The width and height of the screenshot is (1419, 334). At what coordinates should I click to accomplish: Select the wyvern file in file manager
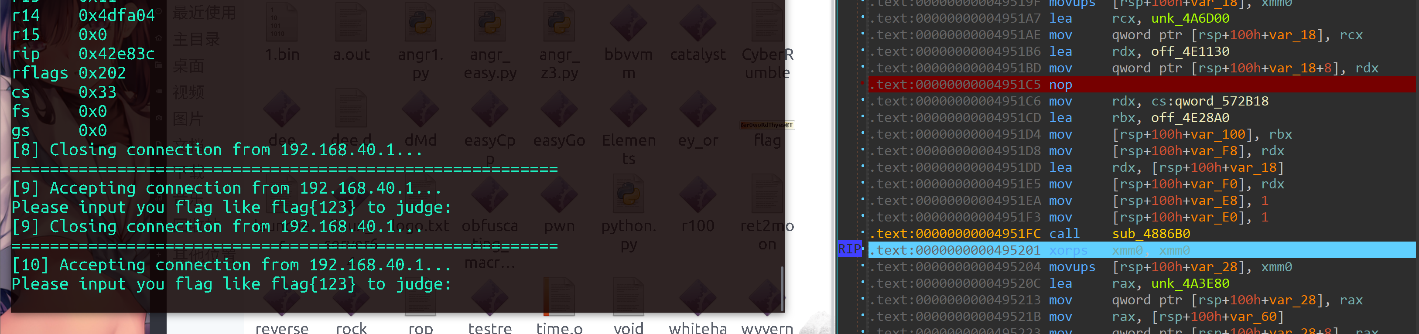(767, 297)
